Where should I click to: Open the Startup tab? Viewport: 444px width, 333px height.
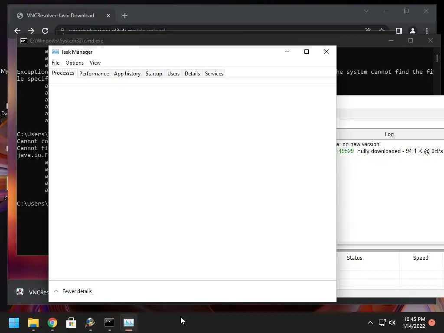154,74
